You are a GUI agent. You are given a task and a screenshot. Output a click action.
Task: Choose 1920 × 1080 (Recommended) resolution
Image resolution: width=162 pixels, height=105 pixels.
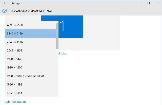coord(30,76)
